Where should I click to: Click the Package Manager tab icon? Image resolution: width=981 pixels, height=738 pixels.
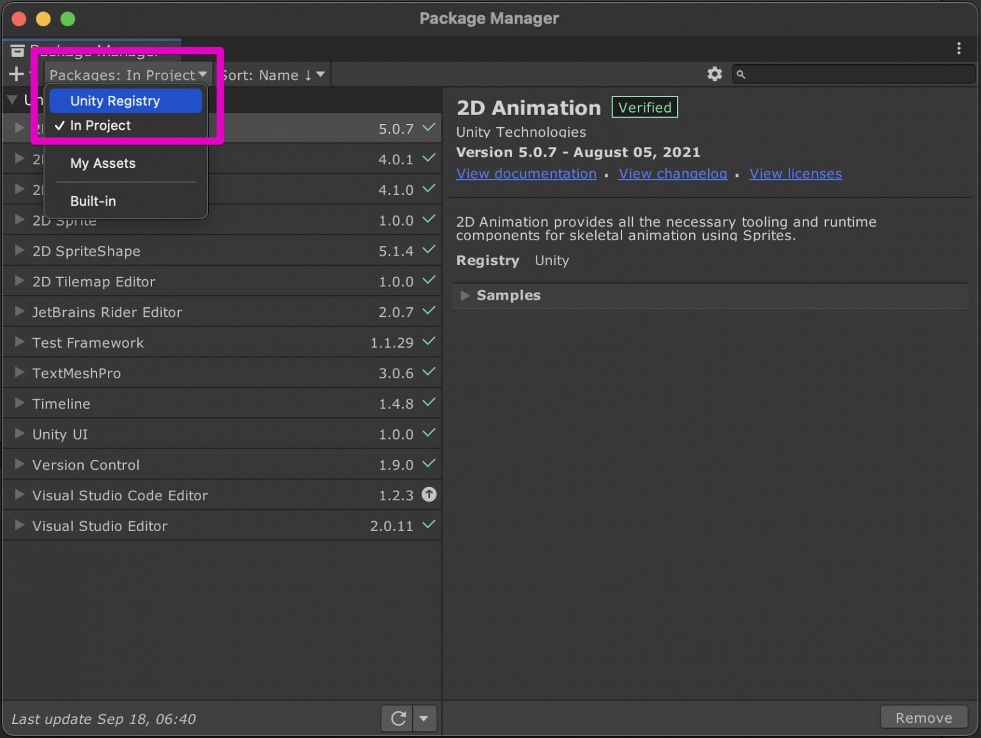click(18, 50)
